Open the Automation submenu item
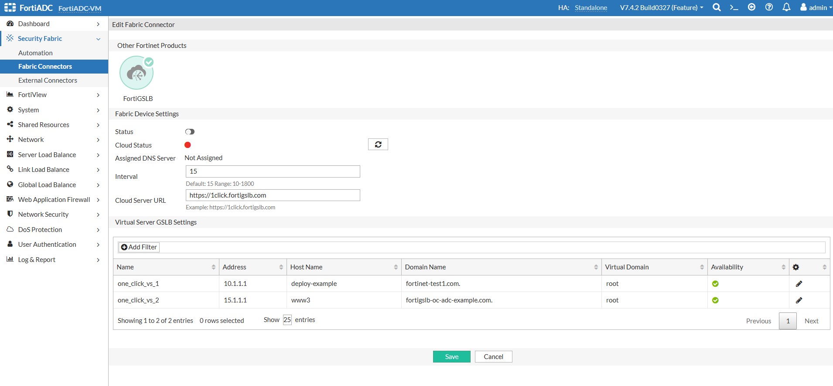The image size is (833, 386). [x=35, y=53]
